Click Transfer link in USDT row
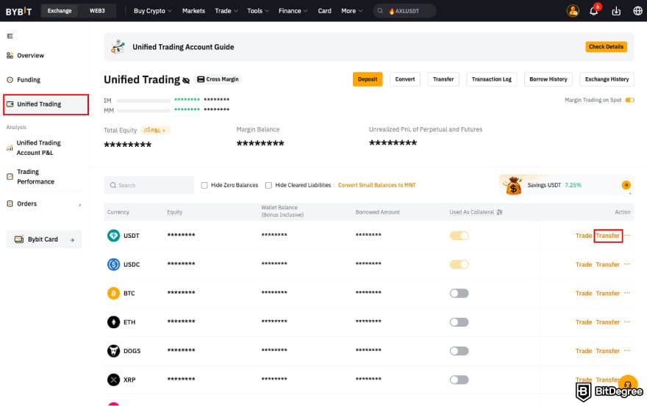 point(608,236)
